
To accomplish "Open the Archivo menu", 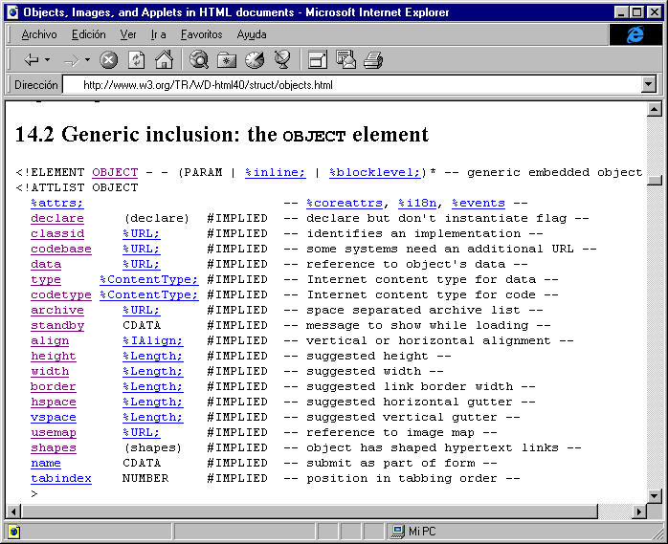I will pyautogui.click(x=39, y=34).
